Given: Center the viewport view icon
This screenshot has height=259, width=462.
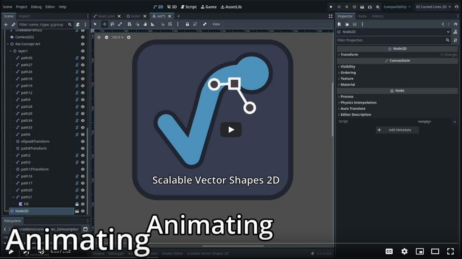Looking at the screenshot, I should [99, 37].
